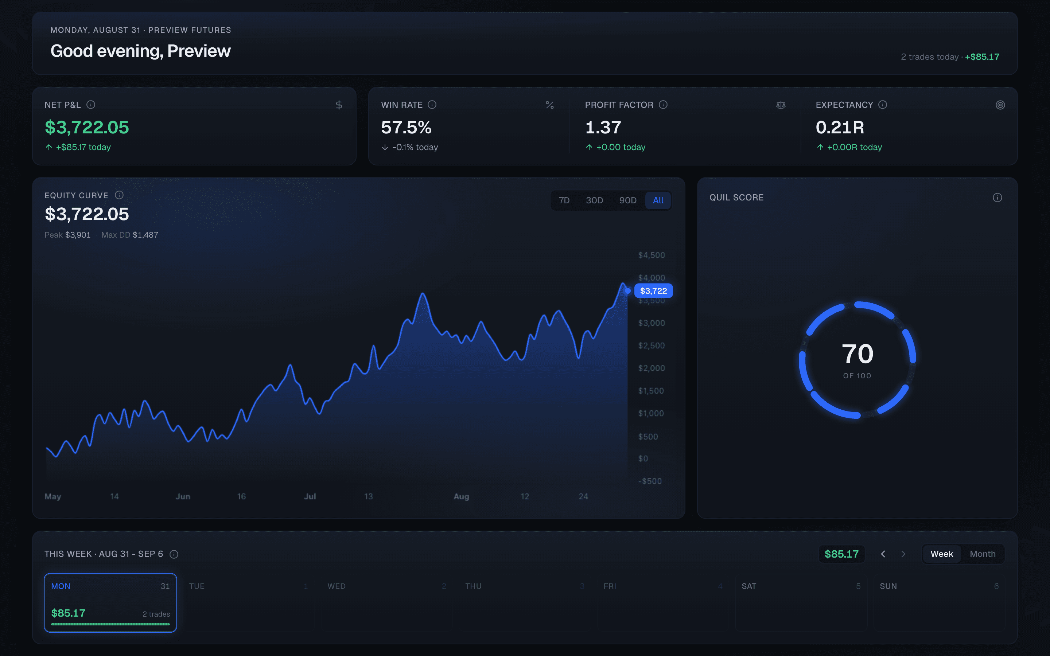
Task: Click 'Good evening, Preview' heading
Action: 141,51
